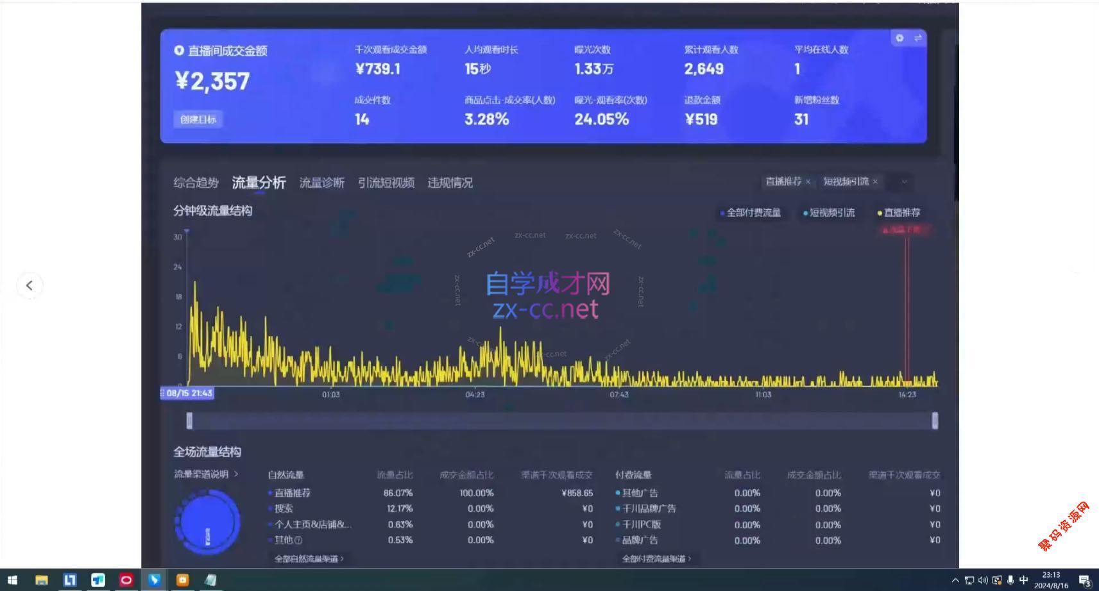Click the volume icon in the system tray
1099x591 pixels.
pyautogui.click(x=982, y=581)
